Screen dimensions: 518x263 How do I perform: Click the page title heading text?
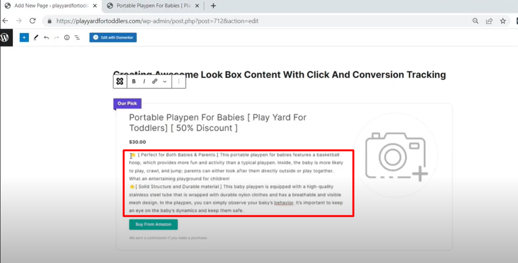tap(279, 75)
